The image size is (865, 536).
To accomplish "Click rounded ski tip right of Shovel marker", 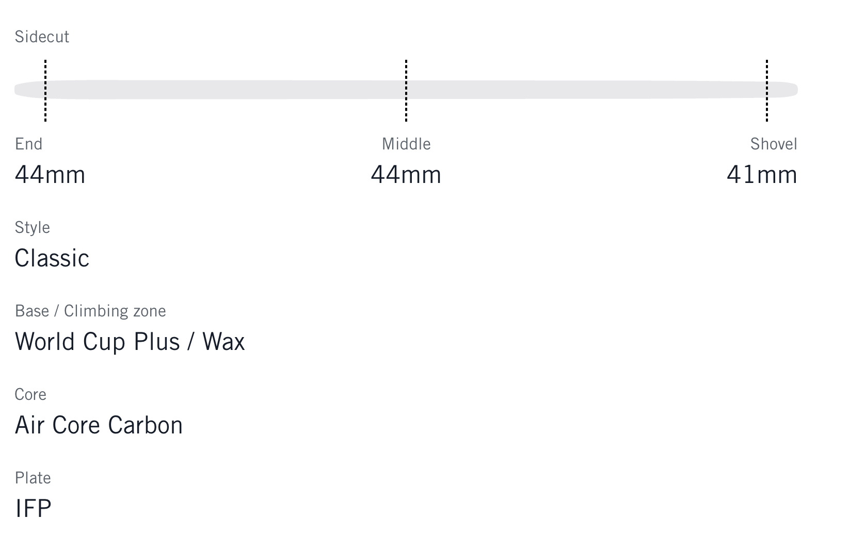I will point(784,90).
